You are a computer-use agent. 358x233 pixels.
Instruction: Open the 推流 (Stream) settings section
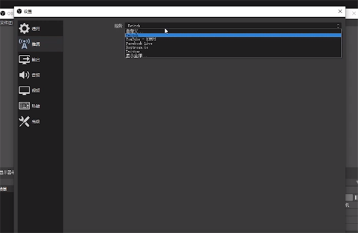[x=41, y=44]
